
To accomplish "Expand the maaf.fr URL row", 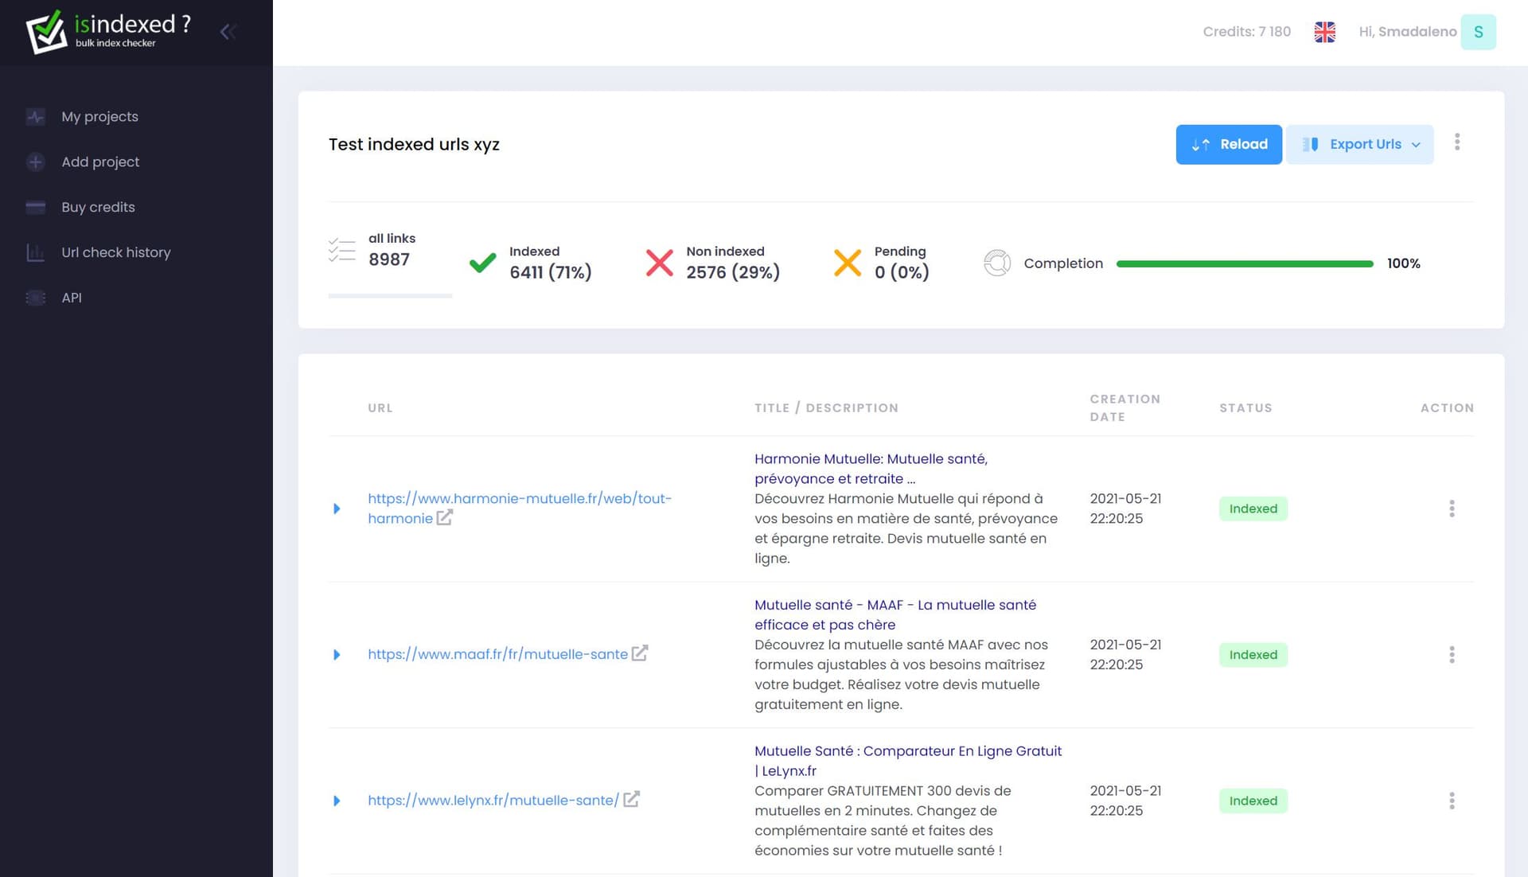I will point(337,655).
